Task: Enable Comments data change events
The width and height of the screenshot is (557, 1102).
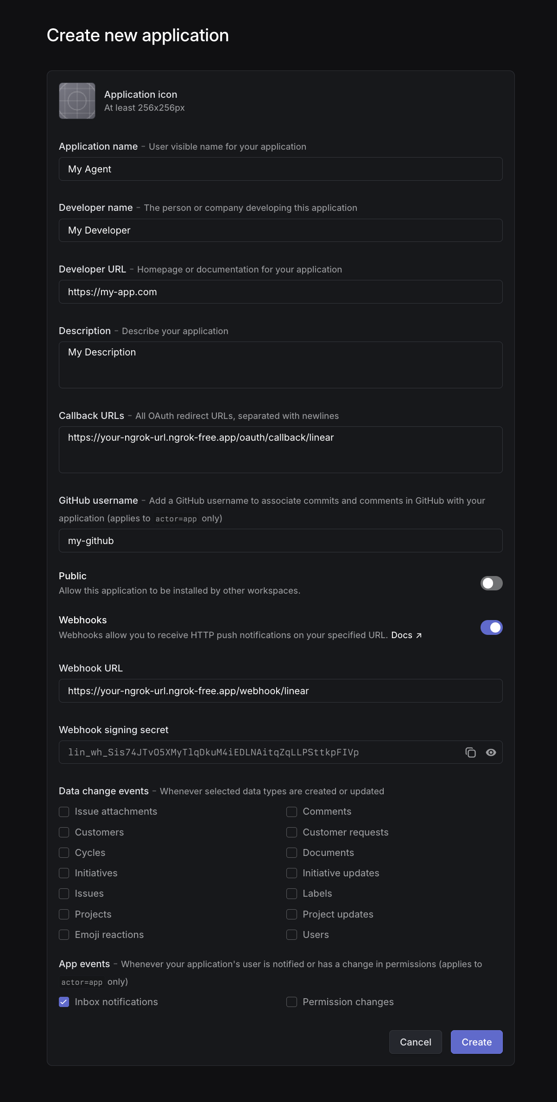Action: [x=291, y=811]
